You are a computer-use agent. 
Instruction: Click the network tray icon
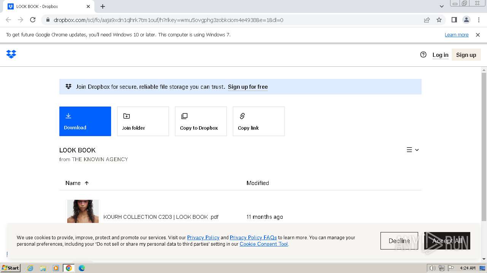pos(442,268)
